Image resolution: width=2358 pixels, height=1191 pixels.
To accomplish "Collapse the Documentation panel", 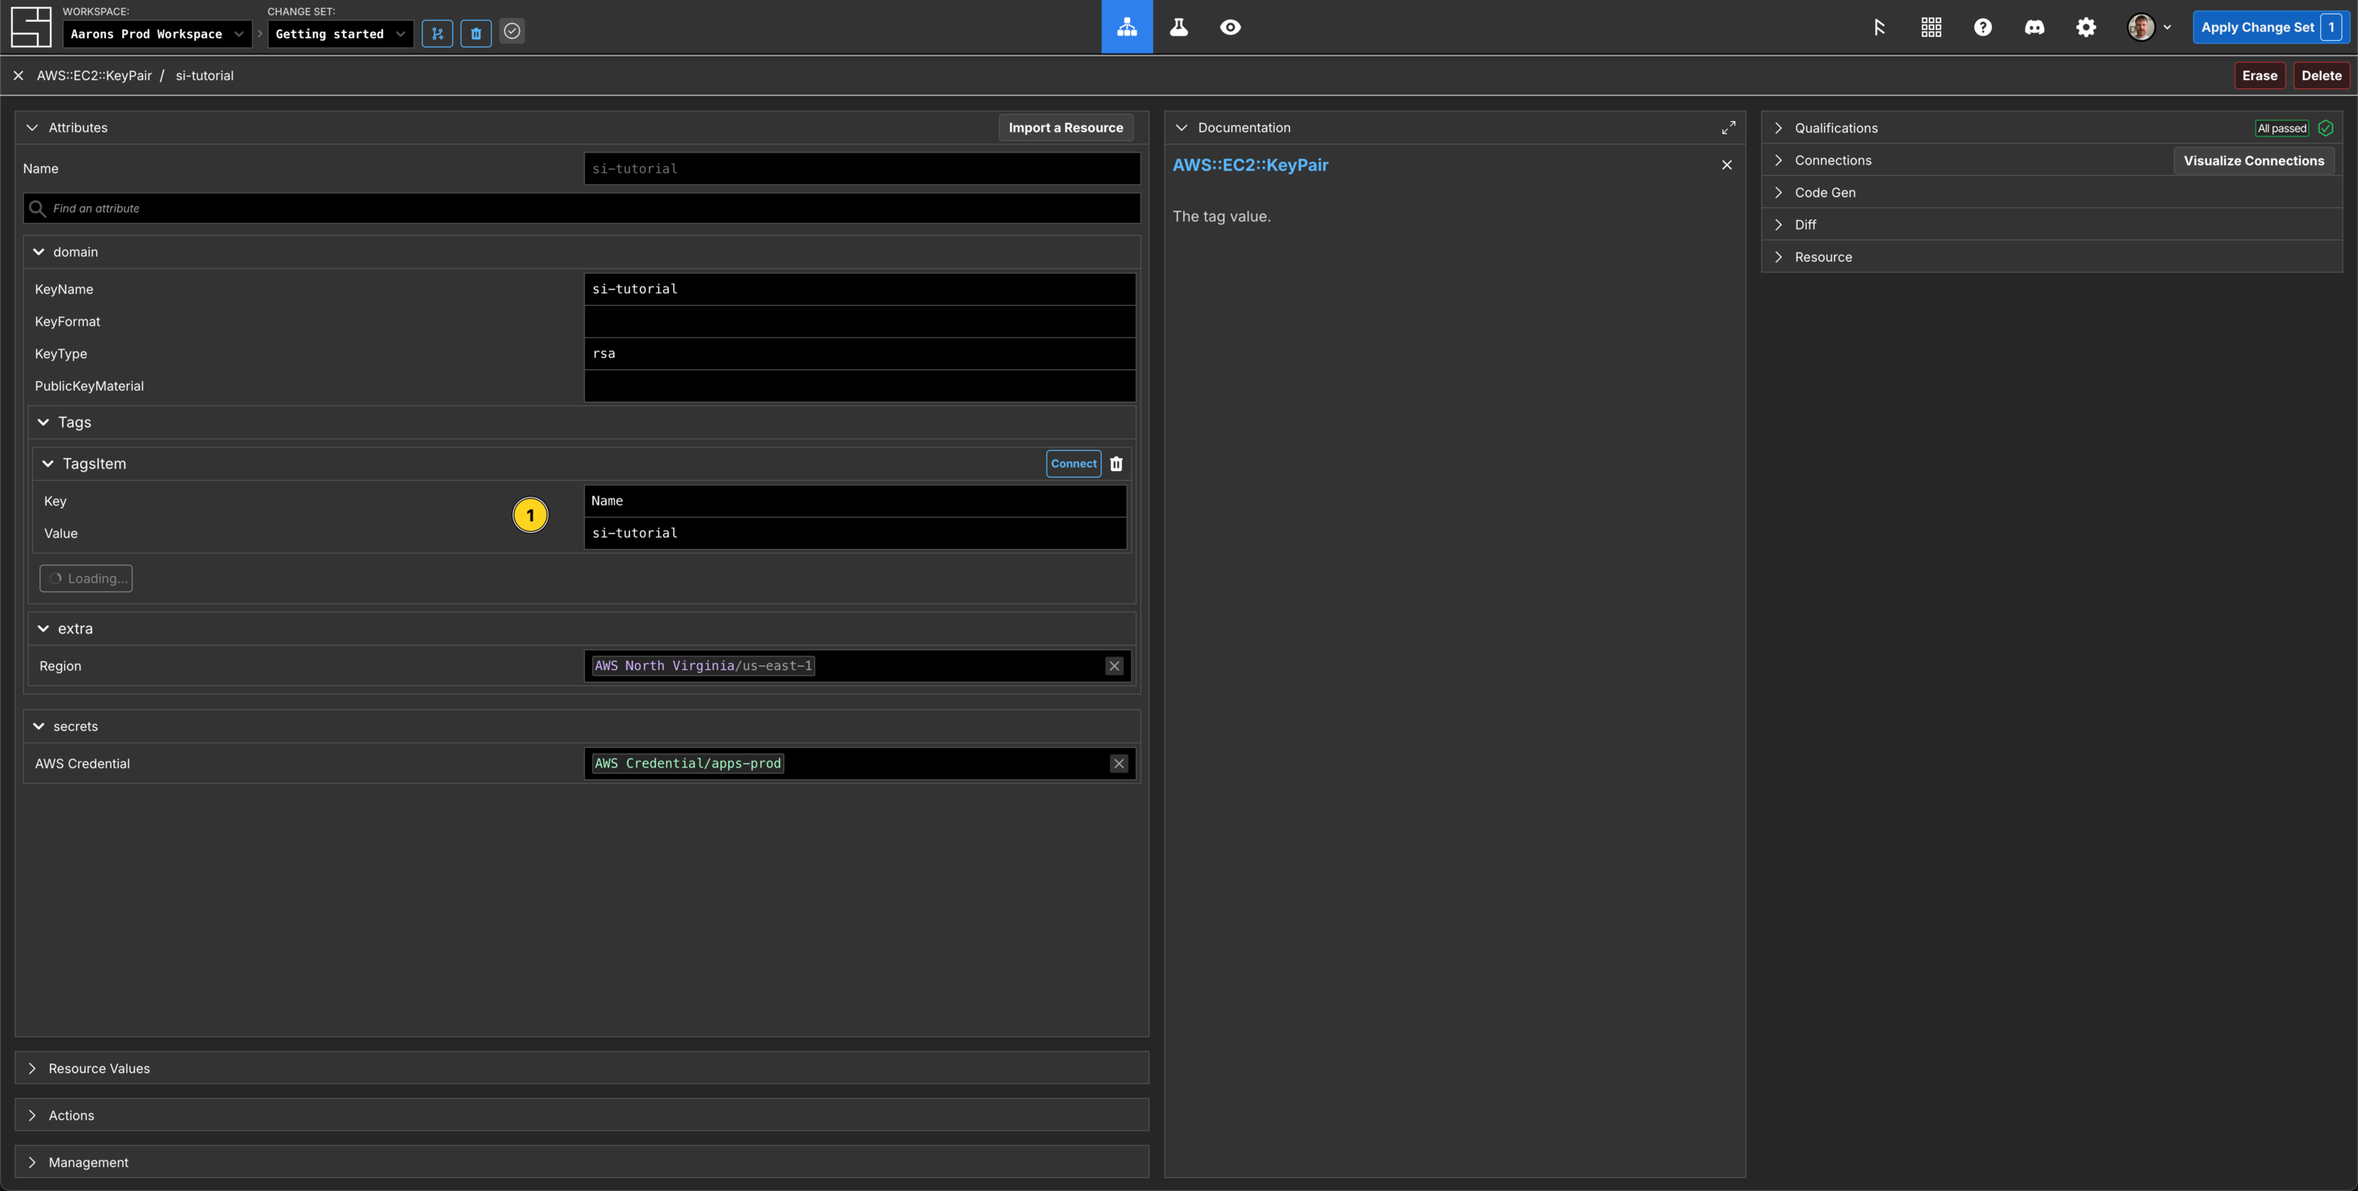I will (x=1181, y=128).
